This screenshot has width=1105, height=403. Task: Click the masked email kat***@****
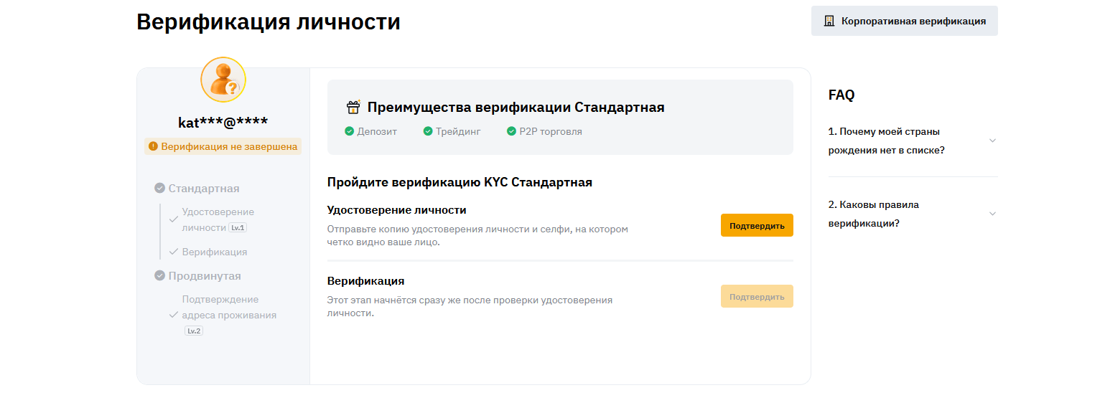tap(223, 123)
